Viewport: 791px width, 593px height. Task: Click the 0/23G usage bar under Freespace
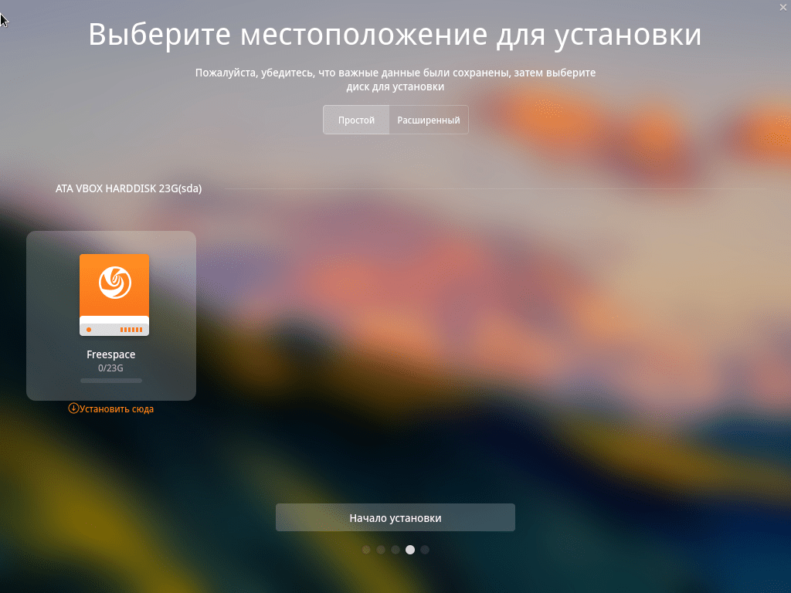click(111, 380)
